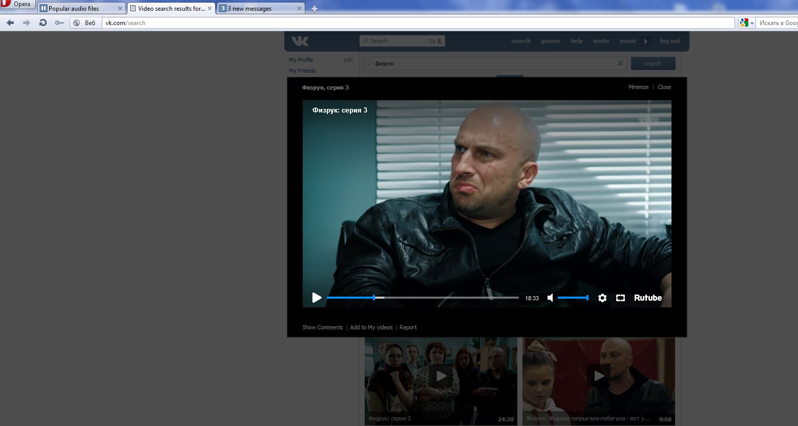Click the key (password manager) icon
The height and width of the screenshot is (426, 798).
point(59,23)
